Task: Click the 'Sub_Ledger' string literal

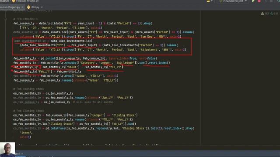Action: [125, 63]
